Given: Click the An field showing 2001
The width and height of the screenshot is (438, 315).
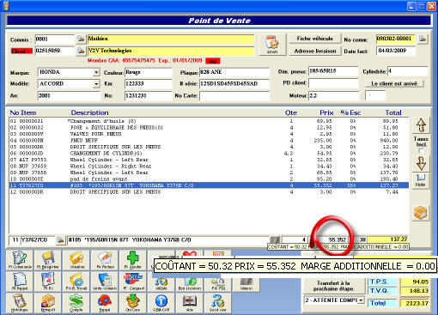Looking at the screenshot, I should [x=69, y=95].
